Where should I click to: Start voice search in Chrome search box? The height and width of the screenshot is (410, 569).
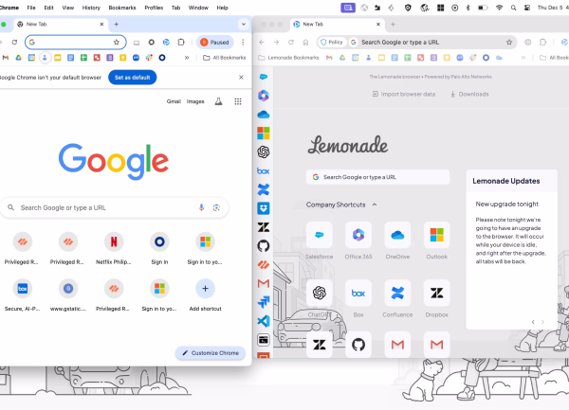(x=201, y=207)
